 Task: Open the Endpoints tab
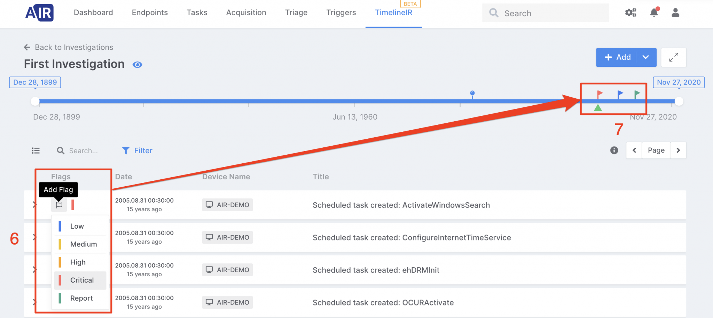150,13
